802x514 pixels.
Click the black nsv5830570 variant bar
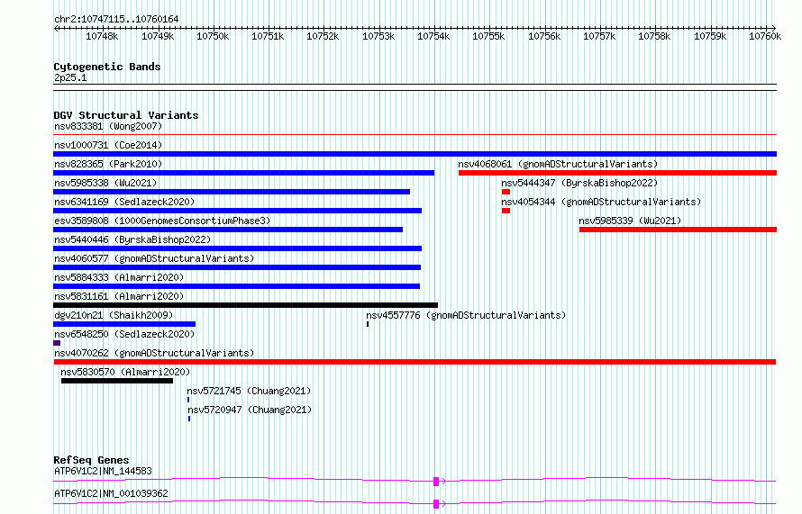[x=117, y=381]
